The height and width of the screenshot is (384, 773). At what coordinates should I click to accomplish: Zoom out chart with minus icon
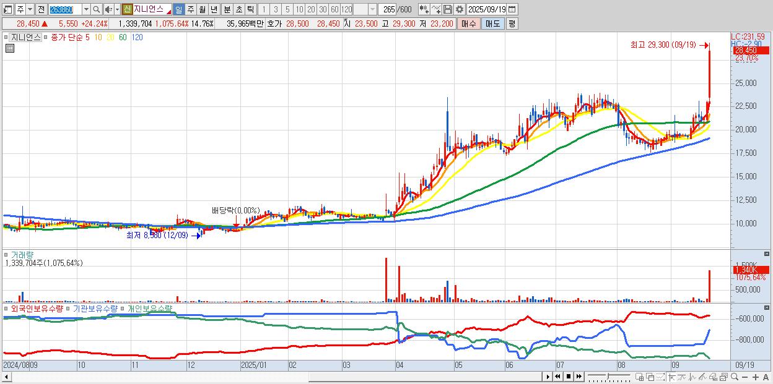[x=745, y=377]
